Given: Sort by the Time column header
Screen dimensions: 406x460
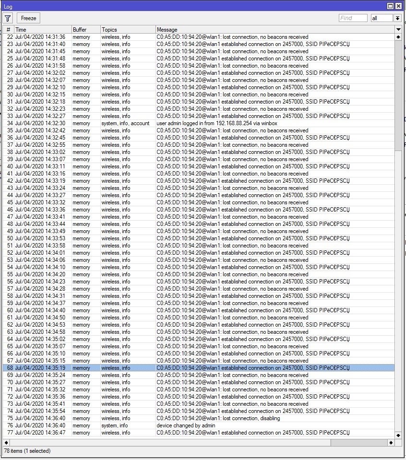Looking at the screenshot, I should (x=43, y=29).
